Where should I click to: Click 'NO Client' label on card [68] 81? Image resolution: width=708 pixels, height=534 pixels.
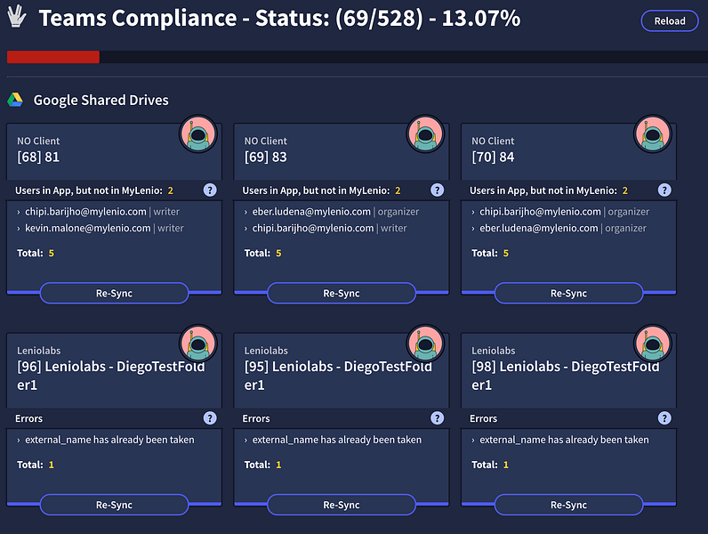coord(38,141)
